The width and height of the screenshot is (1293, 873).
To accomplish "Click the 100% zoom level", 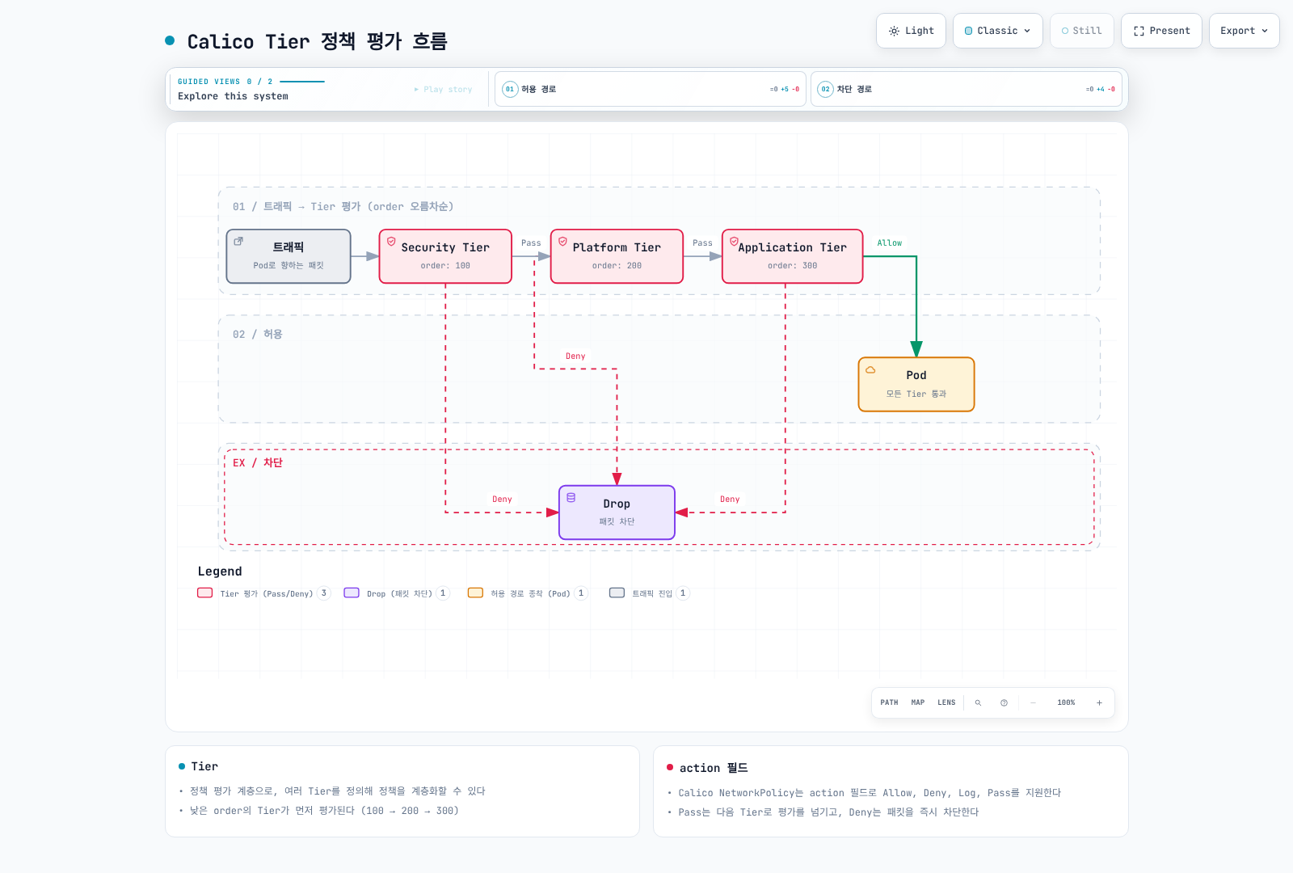I will 1066,702.
